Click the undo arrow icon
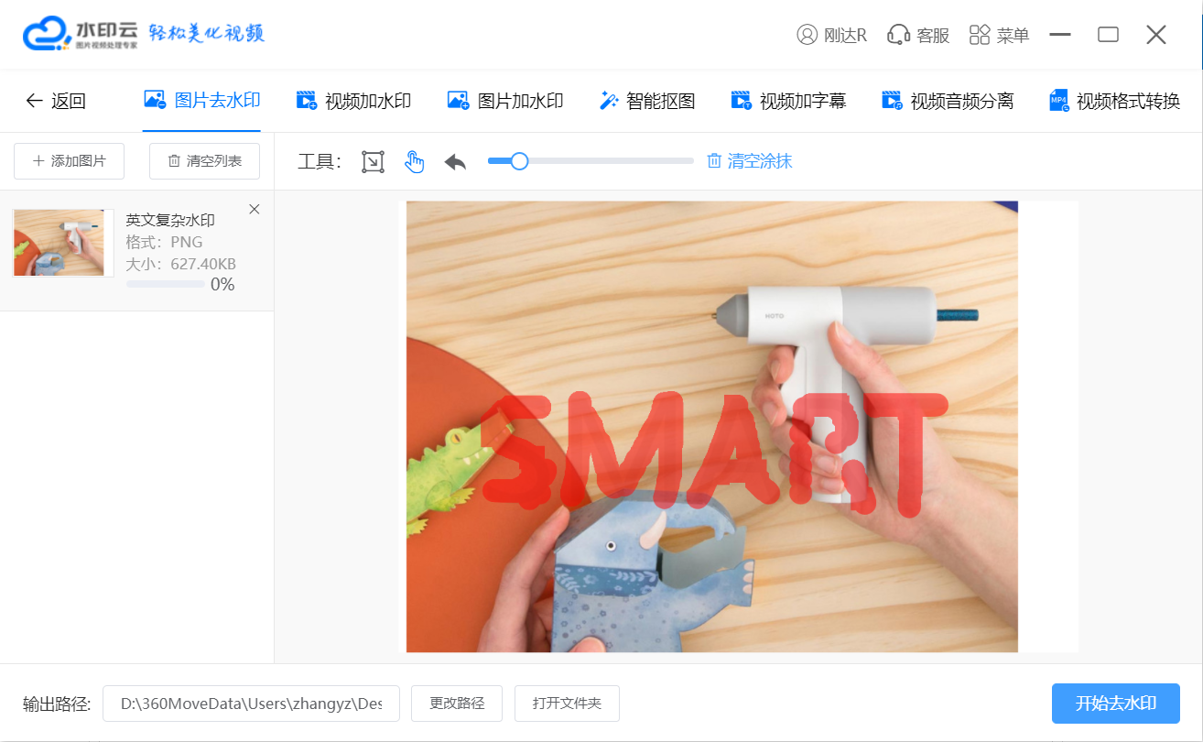This screenshot has height=742, width=1203. [x=455, y=162]
